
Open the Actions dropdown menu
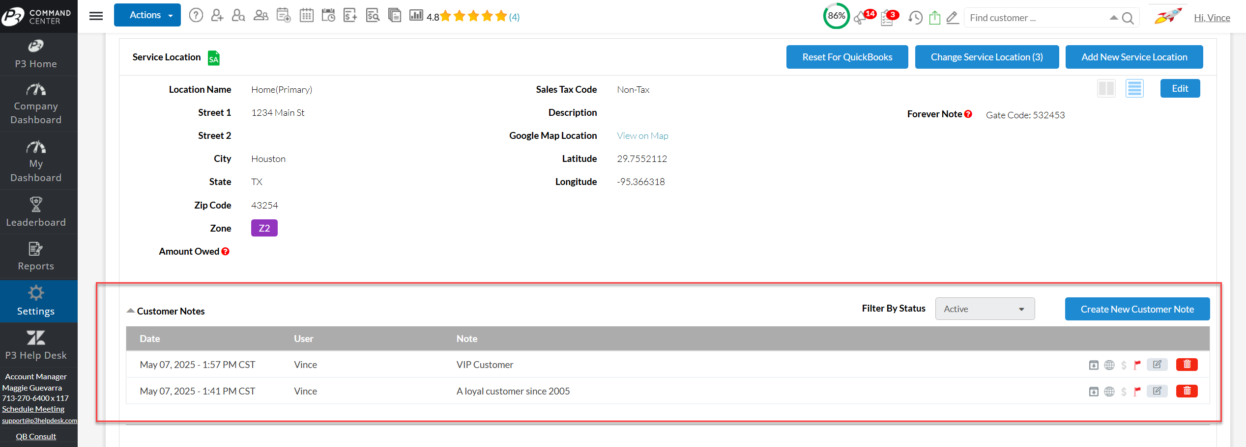click(x=147, y=15)
